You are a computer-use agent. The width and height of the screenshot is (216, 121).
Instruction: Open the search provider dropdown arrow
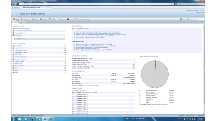click(204, 4)
